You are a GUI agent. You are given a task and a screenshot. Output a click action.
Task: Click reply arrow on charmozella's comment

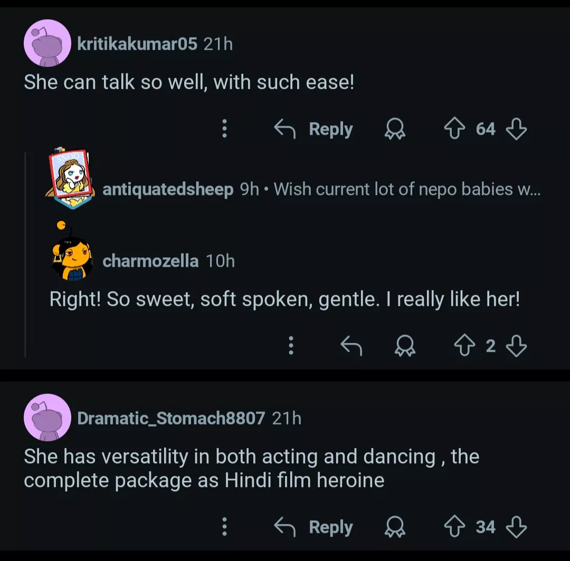(x=351, y=346)
